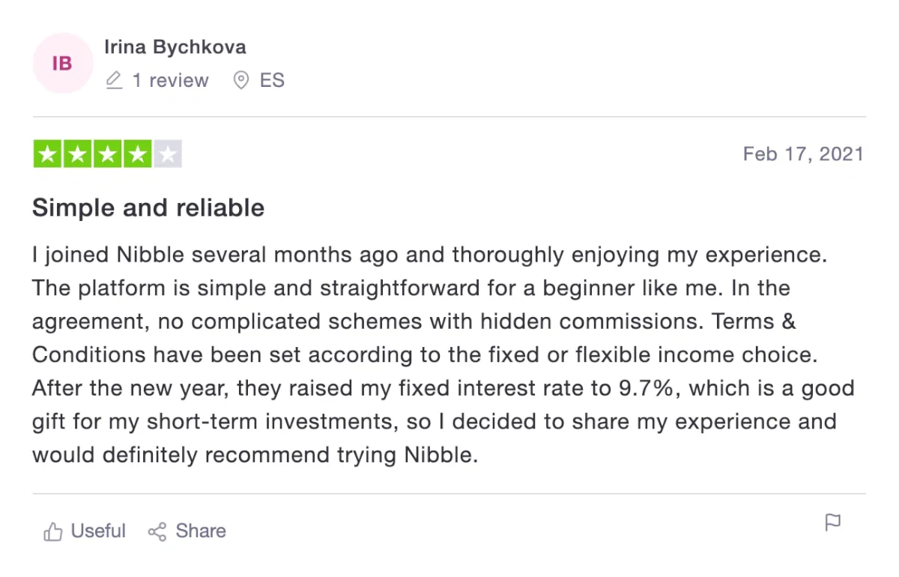Click the share network icon
The width and height of the screenshot is (899, 577).
[x=157, y=532]
